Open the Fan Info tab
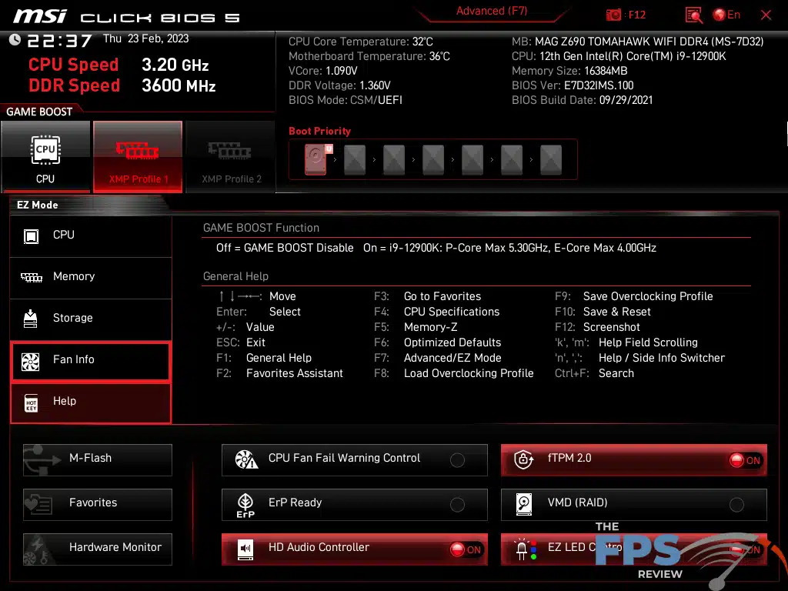The height and width of the screenshot is (591, 788). pos(91,360)
